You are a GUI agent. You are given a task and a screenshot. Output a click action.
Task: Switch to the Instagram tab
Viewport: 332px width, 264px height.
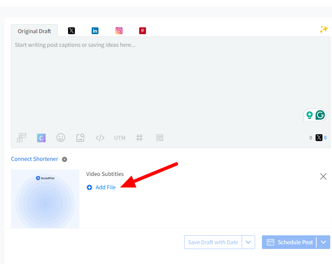tap(119, 31)
